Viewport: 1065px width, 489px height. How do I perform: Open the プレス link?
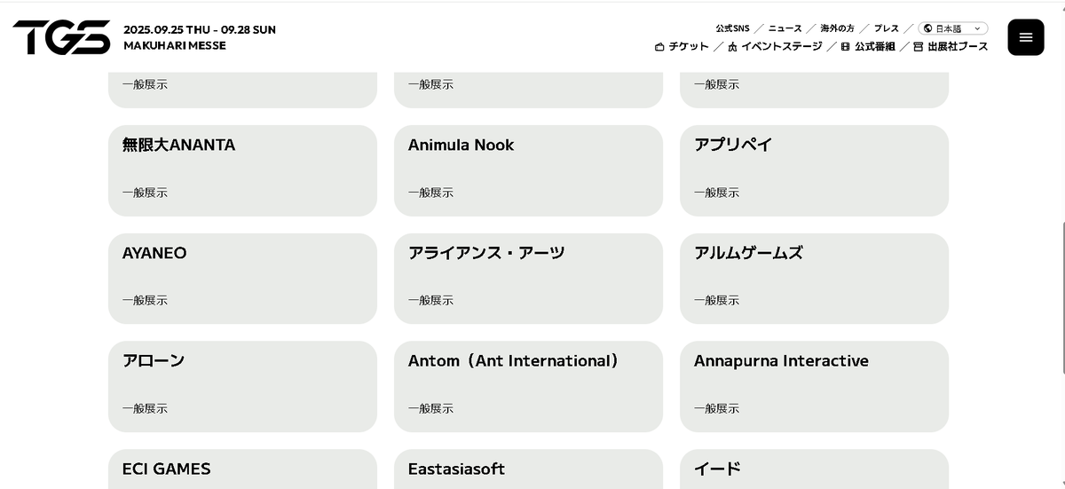pos(887,28)
